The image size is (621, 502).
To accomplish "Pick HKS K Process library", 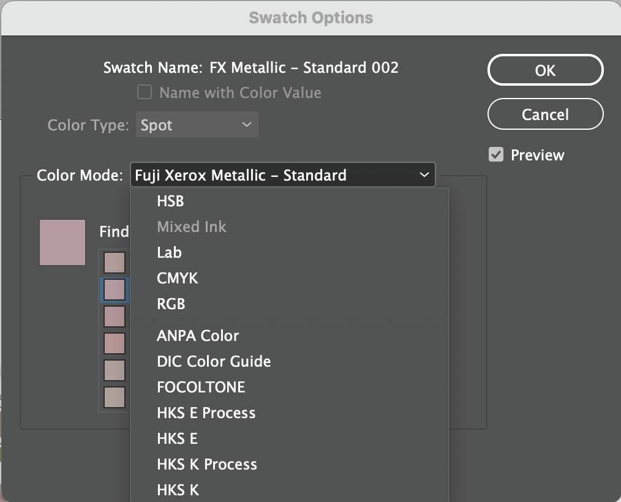I will pos(206,464).
